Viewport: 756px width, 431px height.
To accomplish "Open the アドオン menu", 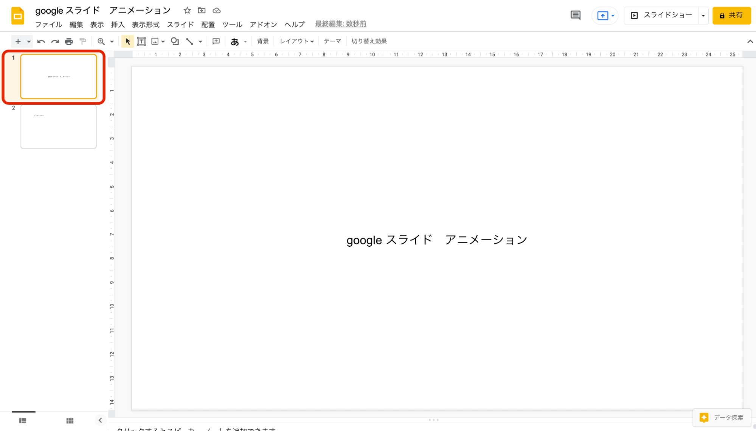I will 263,25.
